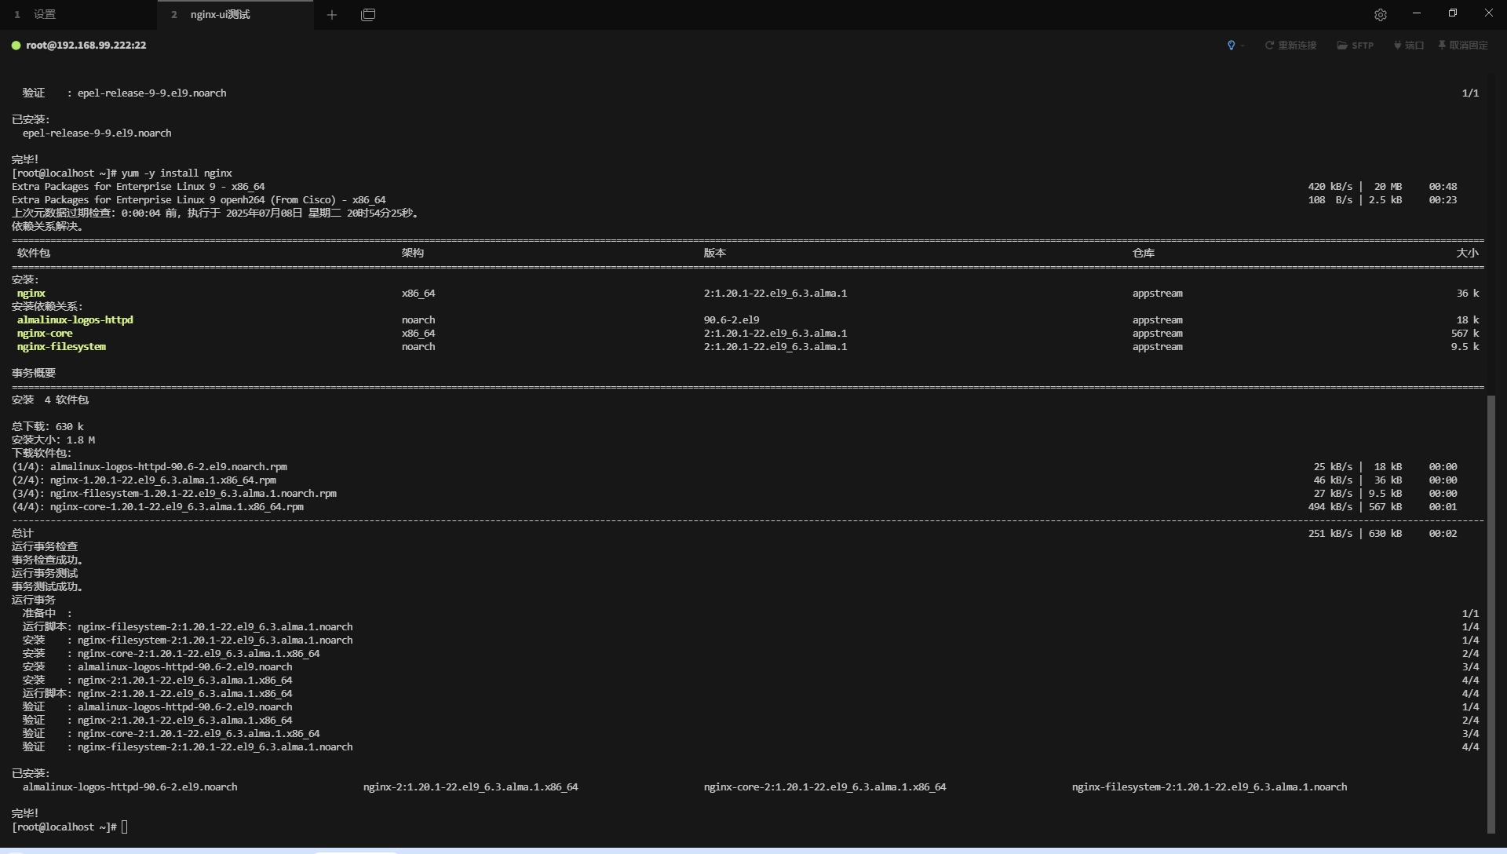Open a new tab with plus icon
Screen dimensions: 1507x854
[x=332, y=14]
